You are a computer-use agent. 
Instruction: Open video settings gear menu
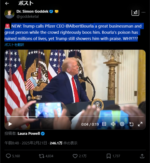click(122, 124)
